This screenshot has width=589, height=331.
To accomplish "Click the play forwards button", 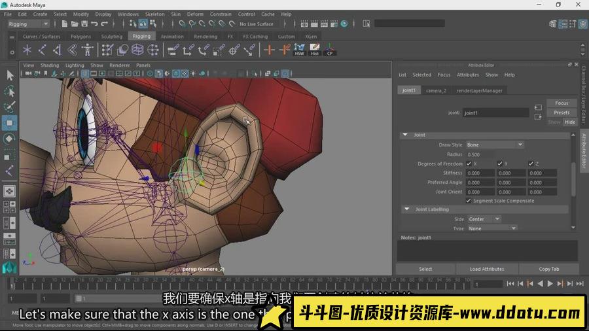I will point(550,284).
